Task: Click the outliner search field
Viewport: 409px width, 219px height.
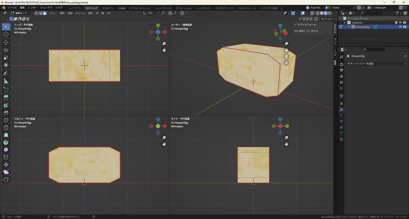Action: click(x=371, y=13)
